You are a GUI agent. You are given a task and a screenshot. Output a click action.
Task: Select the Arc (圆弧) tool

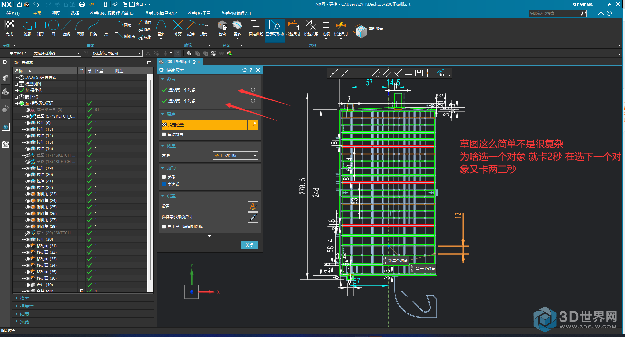pyautogui.click(x=80, y=25)
